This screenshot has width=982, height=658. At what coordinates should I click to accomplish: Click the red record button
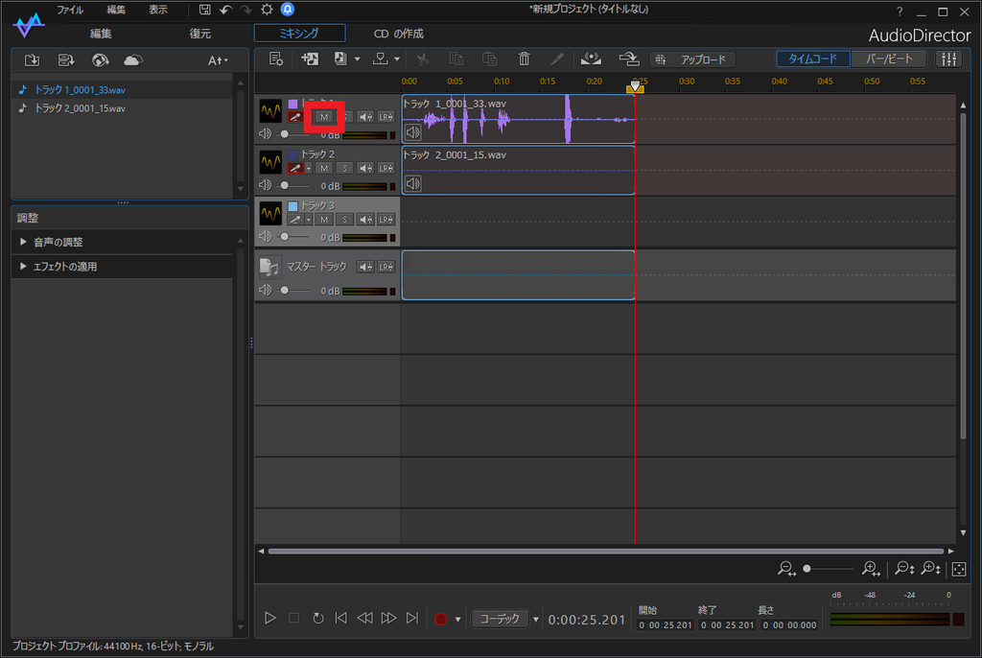[441, 619]
